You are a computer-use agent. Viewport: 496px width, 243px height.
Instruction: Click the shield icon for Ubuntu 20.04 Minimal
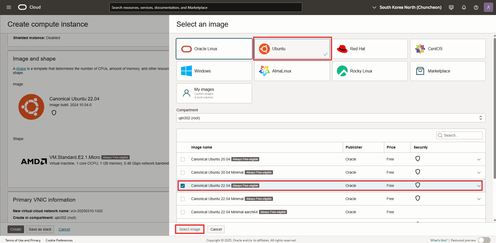(x=418, y=172)
